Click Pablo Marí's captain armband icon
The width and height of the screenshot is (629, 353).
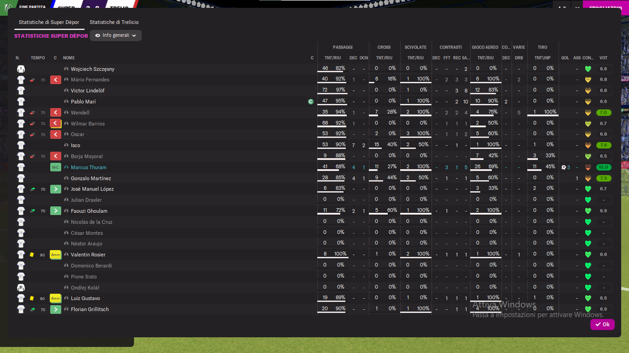pos(311,102)
